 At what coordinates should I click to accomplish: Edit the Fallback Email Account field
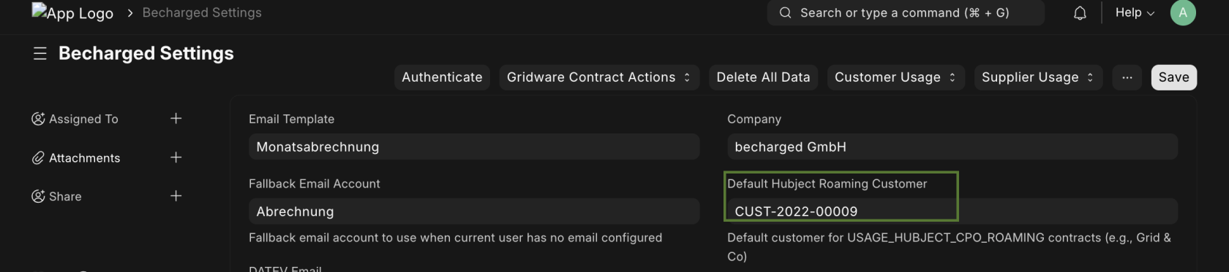coord(474,211)
